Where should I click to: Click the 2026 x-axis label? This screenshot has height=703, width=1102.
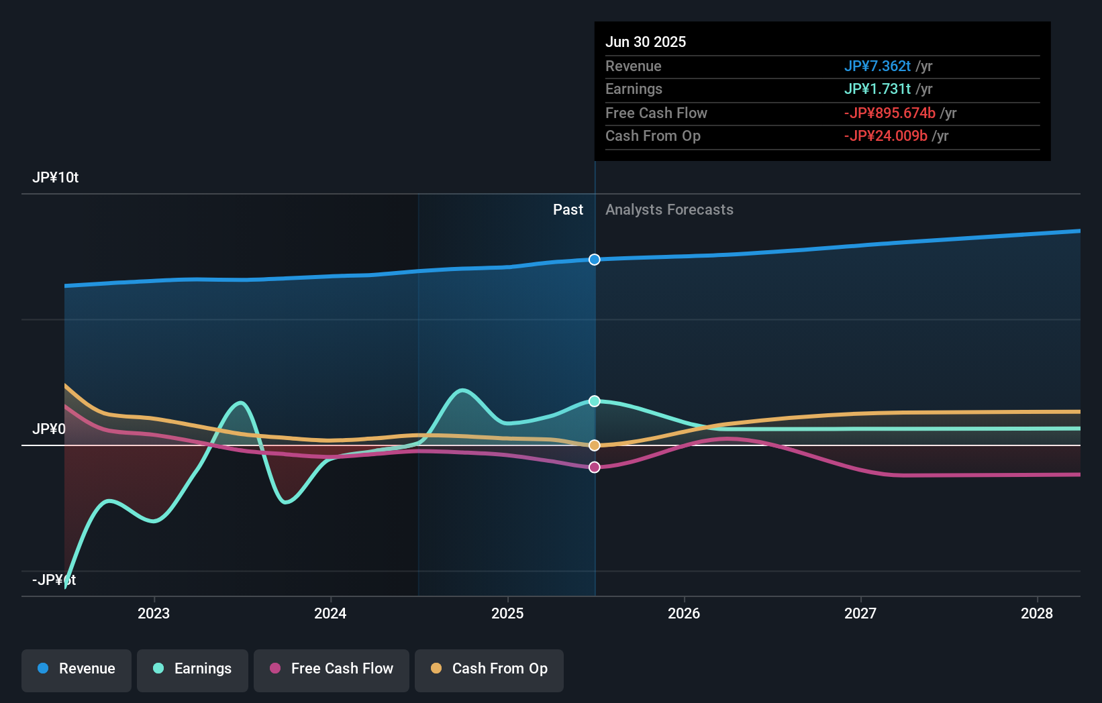684,613
